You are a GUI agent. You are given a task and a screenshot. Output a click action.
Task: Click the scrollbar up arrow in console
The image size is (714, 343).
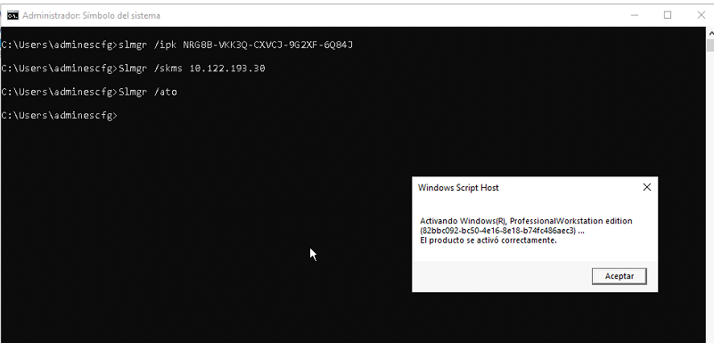tap(710, 32)
